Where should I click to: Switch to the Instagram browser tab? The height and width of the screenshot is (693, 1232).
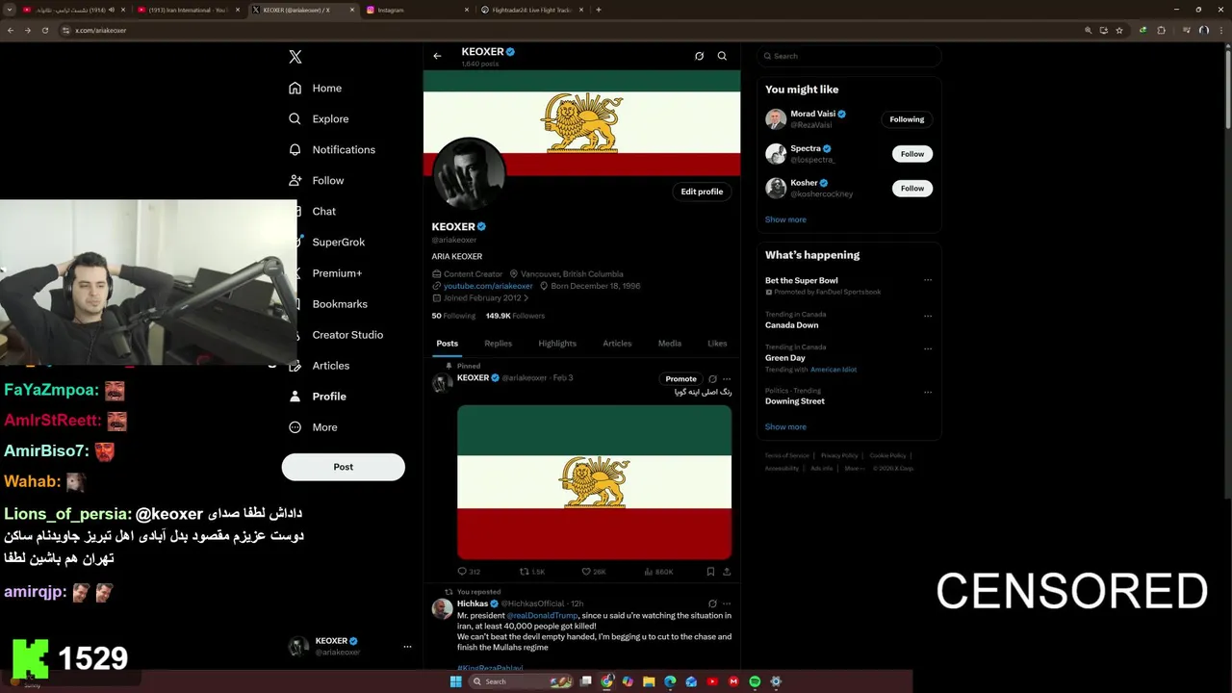pyautogui.click(x=417, y=10)
